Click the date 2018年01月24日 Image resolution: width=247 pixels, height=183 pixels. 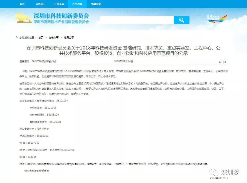(x=124, y=61)
